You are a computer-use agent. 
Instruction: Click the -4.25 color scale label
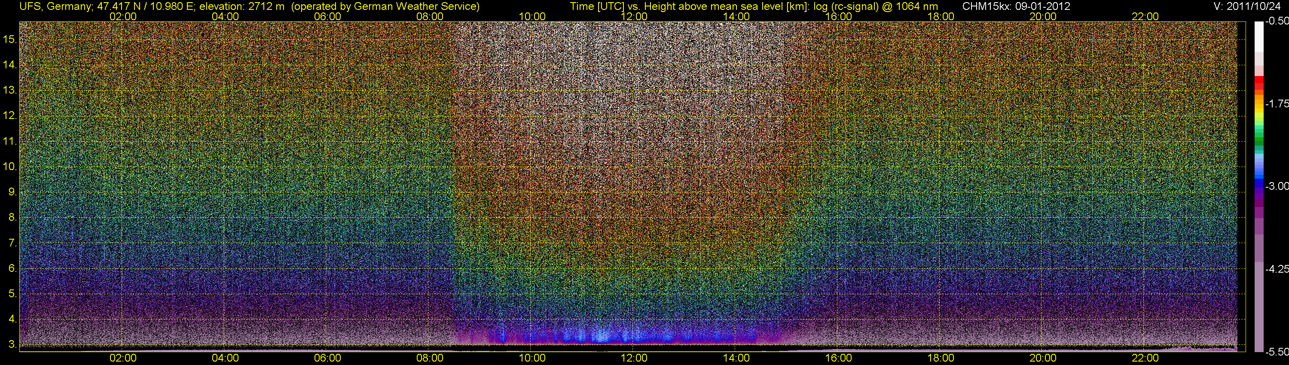click(x=1277, y=269)
